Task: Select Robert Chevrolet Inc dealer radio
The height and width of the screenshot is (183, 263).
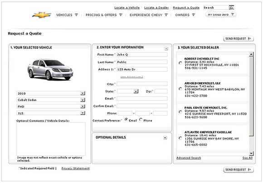Action: [180, 63]
